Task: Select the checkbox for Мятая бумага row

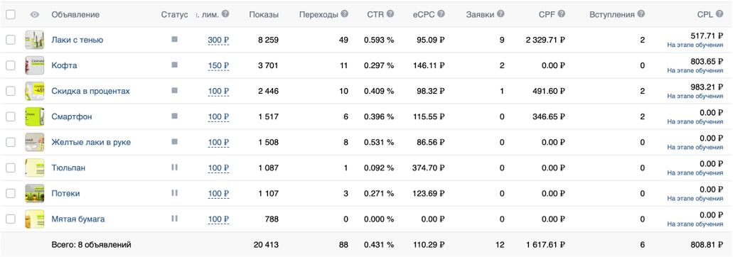Action: pos(10,219)
